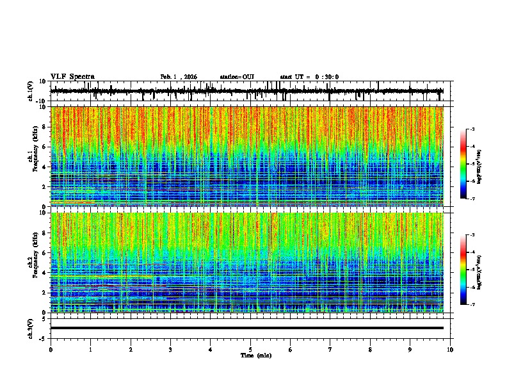Click the "8" kHz tick on ch.2 frequency axis
The width and height of the screenshot is (507, 392).
(x=44, y=233)
